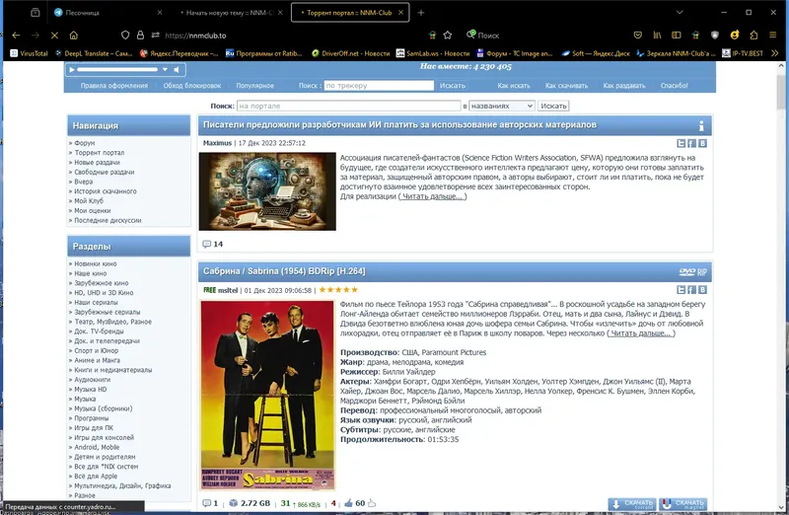Open the Firefox View icon left of tabs

(x=35, y=13)
